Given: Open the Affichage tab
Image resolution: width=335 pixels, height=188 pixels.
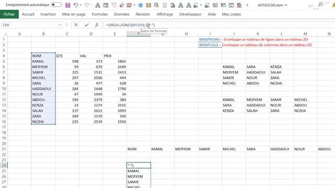Looking at the screenshot, I should tap(164, 14).
